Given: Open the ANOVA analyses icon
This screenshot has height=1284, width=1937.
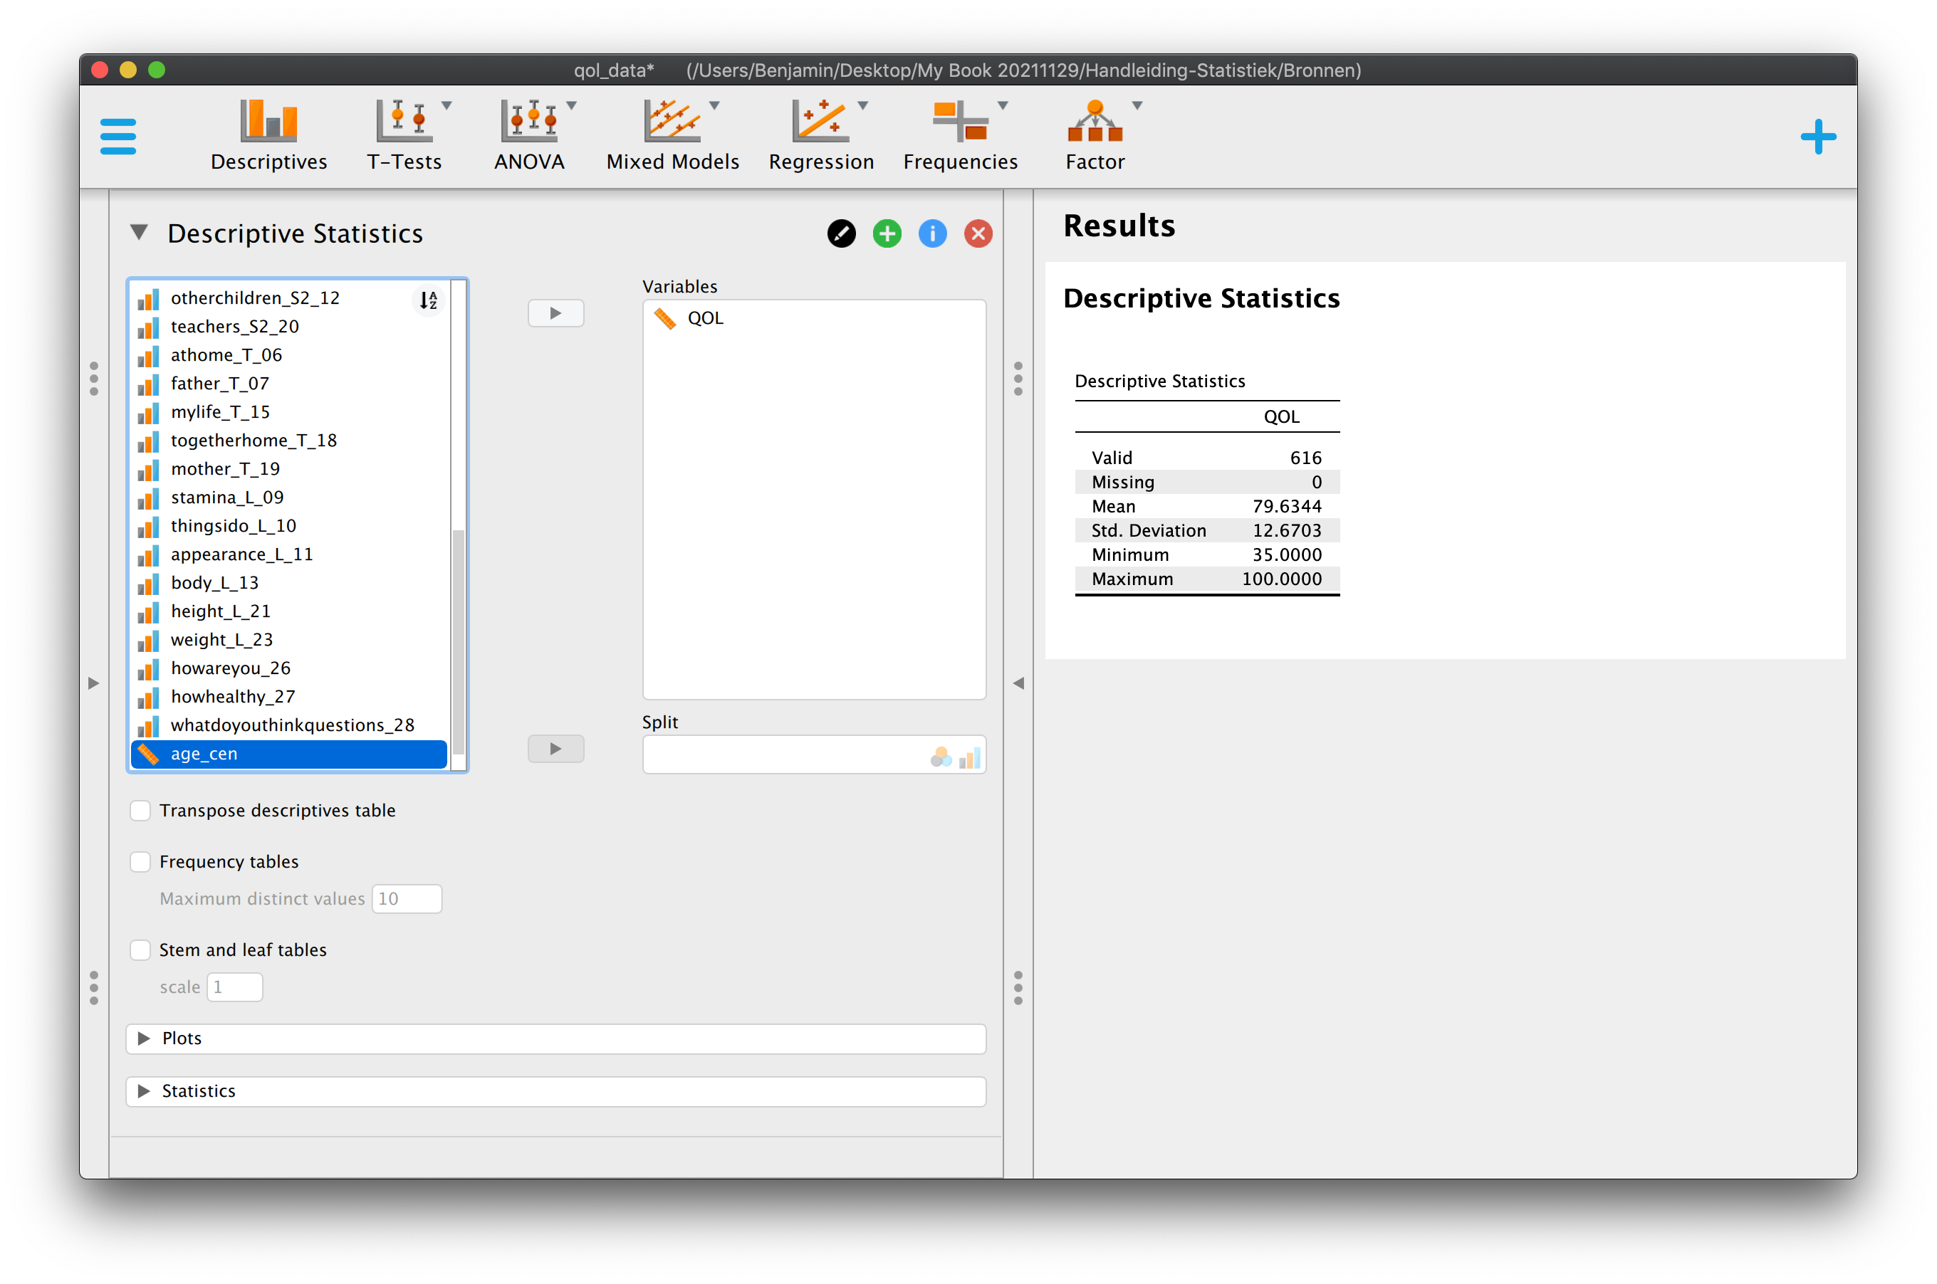Looking at the screenshot, I should pyautogui.click(x=528, y=120).
